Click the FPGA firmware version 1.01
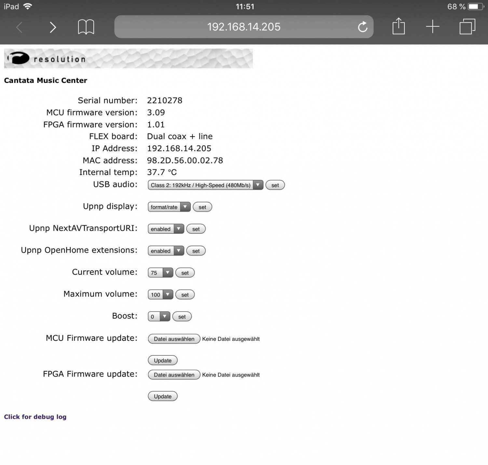488x465 pixels. pos(156,125)
